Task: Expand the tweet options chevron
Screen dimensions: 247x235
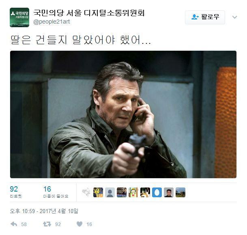Action: [x=234, y=17]
